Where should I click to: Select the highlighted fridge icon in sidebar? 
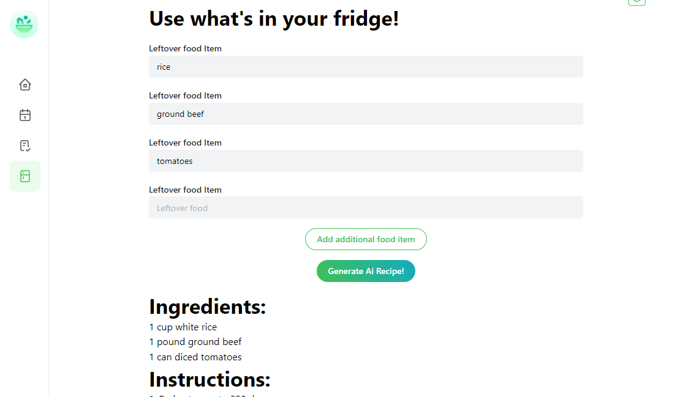(25, 176)
